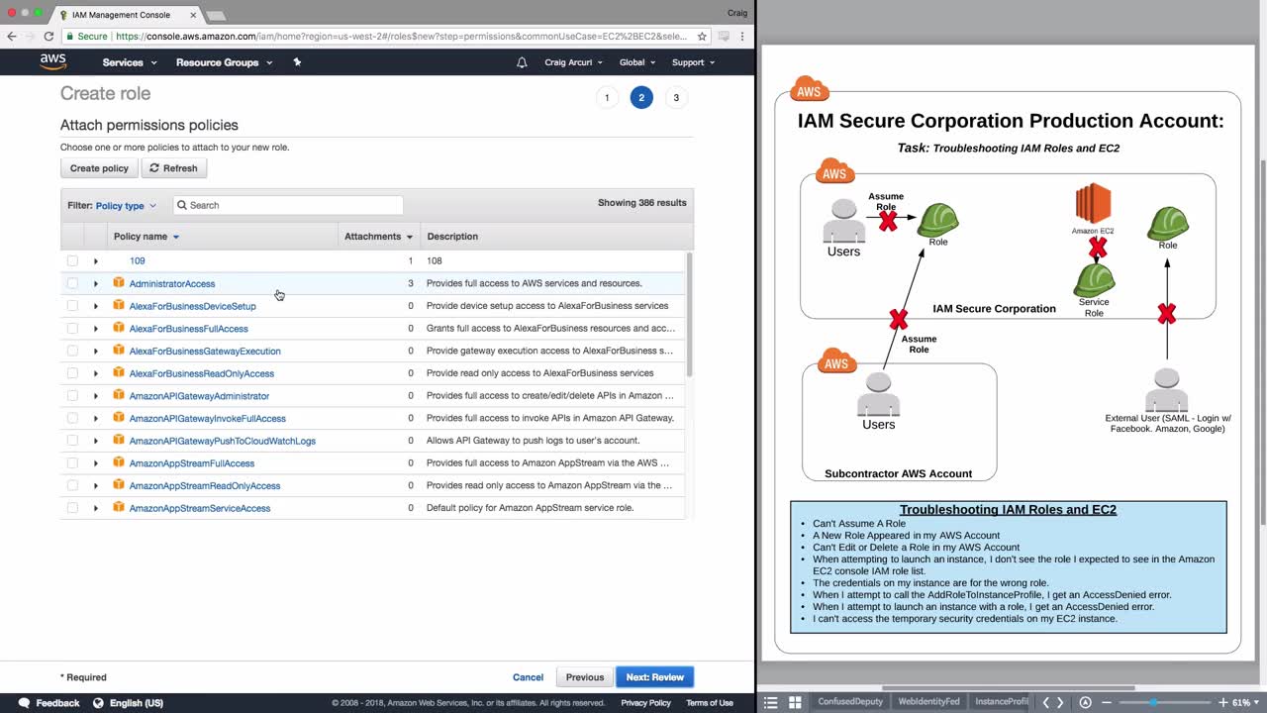Click the Refresh button
This screenshot has width=1267, height=713.
(173, 168)
